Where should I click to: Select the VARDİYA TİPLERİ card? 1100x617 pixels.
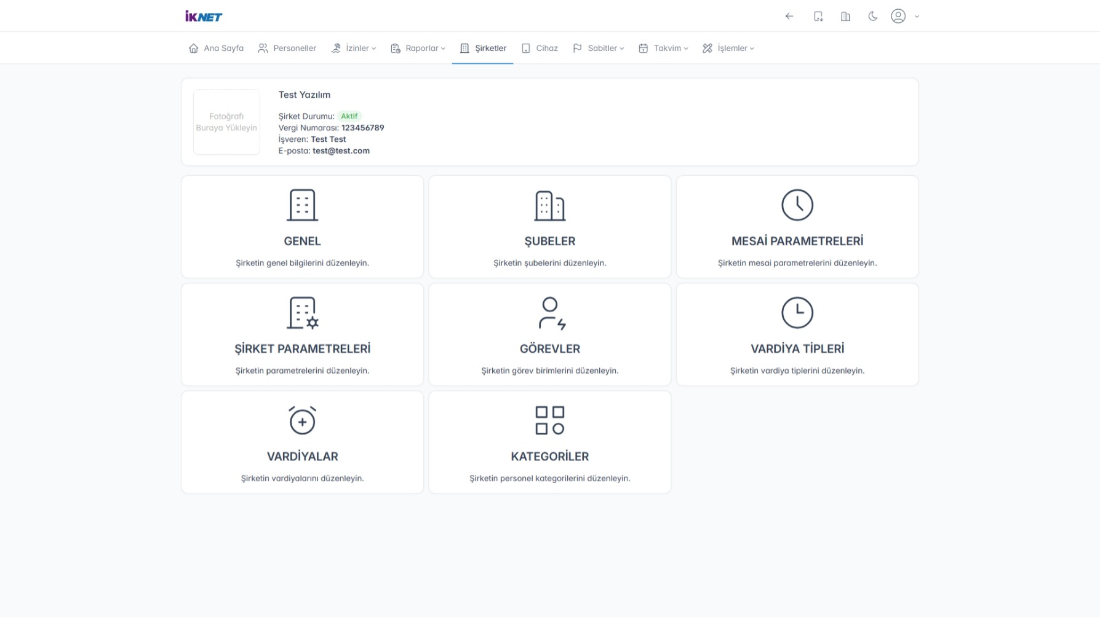797,334
